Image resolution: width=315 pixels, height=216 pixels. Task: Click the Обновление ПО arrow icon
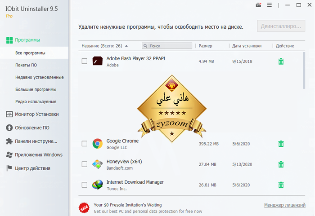pos(9,128)
